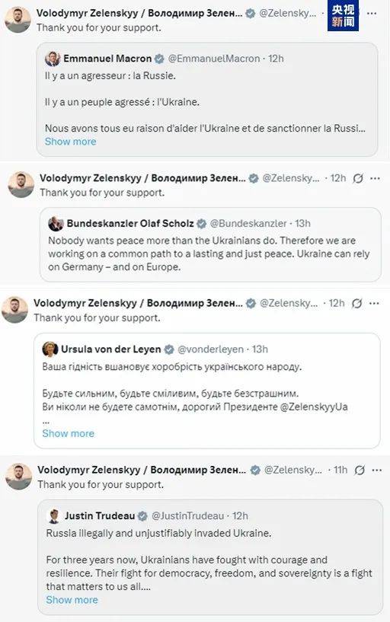This screenshot has height=622, width=390.
Task: Expand Justin Trudeau's tweet with Show more
Action: [x=72, y=600]
